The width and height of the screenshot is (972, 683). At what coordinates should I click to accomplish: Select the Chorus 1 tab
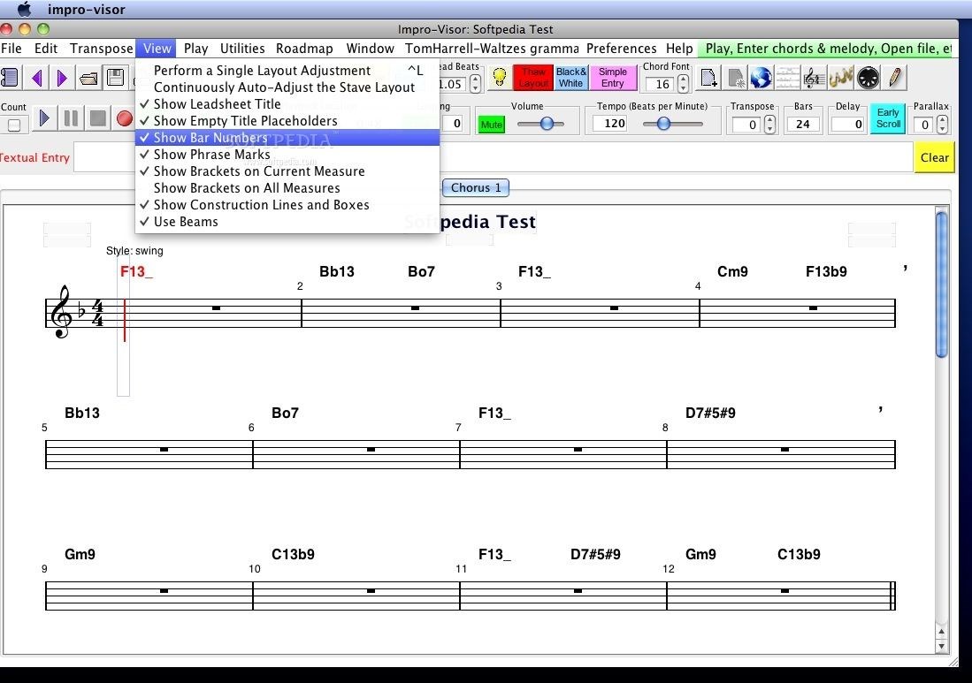click(476, 187)
